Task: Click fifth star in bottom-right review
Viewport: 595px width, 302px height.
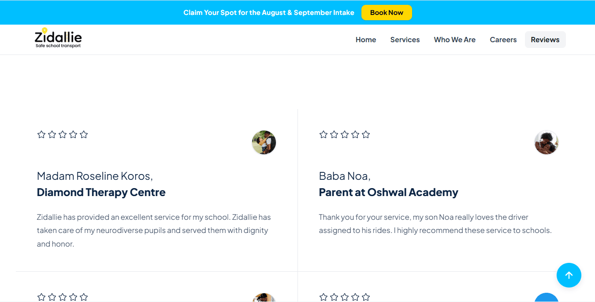Action: [366, 297]
